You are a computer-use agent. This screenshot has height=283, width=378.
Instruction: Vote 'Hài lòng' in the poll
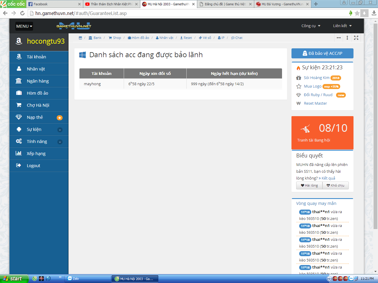(309, 185)
